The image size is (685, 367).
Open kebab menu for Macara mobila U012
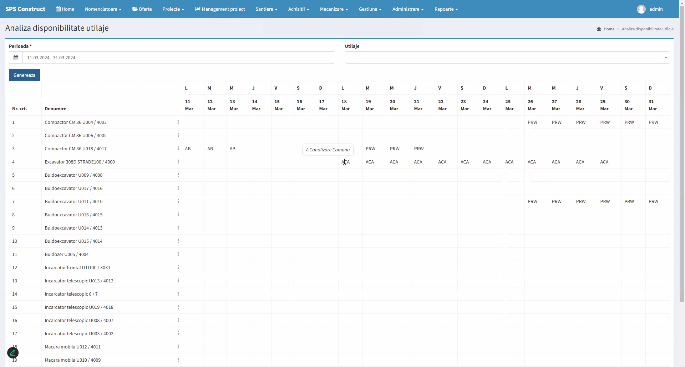(x=178, y=347)
